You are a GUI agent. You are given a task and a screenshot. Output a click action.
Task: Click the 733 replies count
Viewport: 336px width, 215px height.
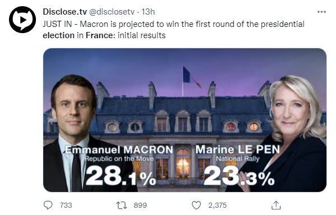point(66,205)
